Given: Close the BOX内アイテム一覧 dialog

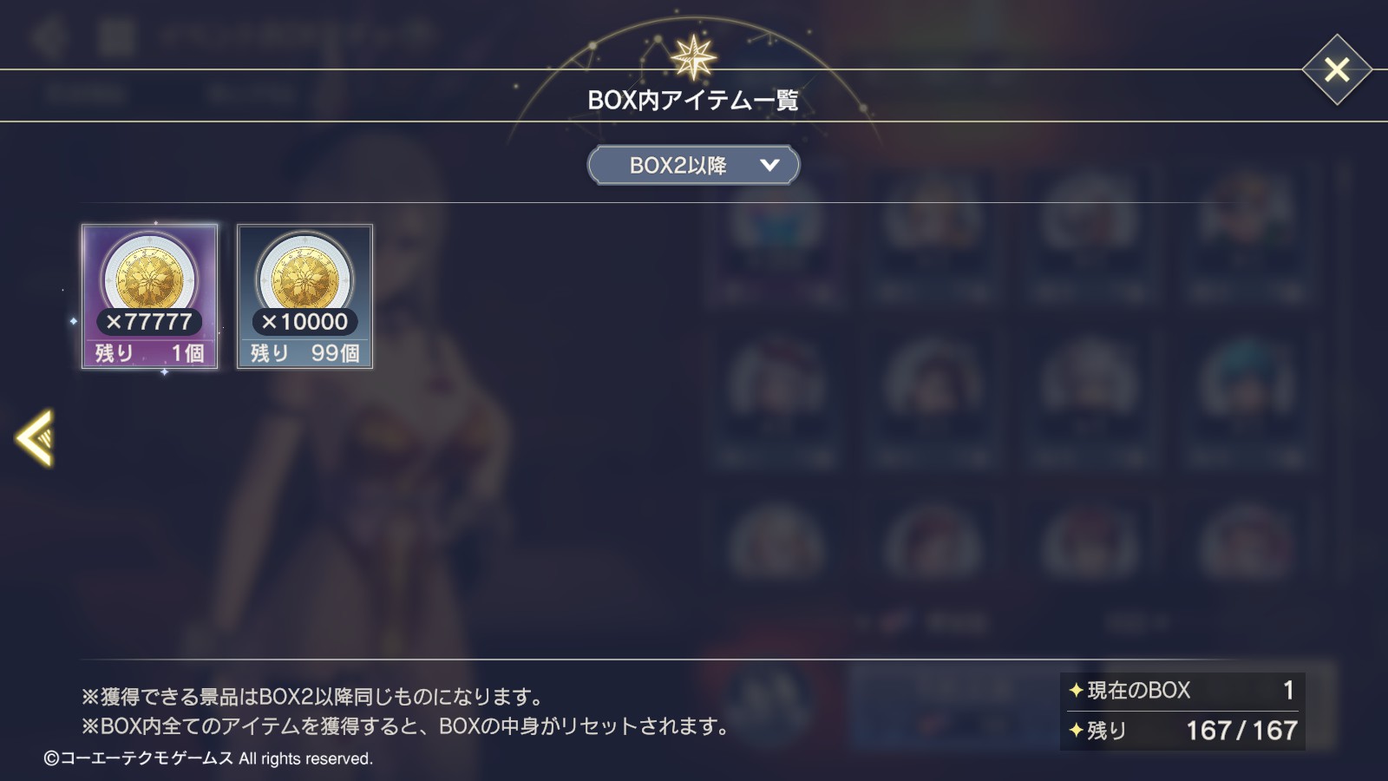Looking at the screenshot, I should point(1337,69).
